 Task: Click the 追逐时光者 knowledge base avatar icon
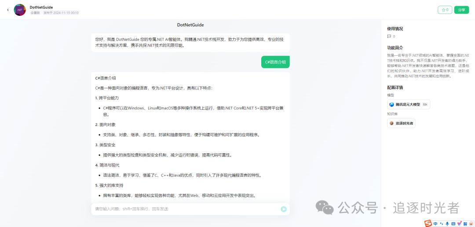point(392,123)
